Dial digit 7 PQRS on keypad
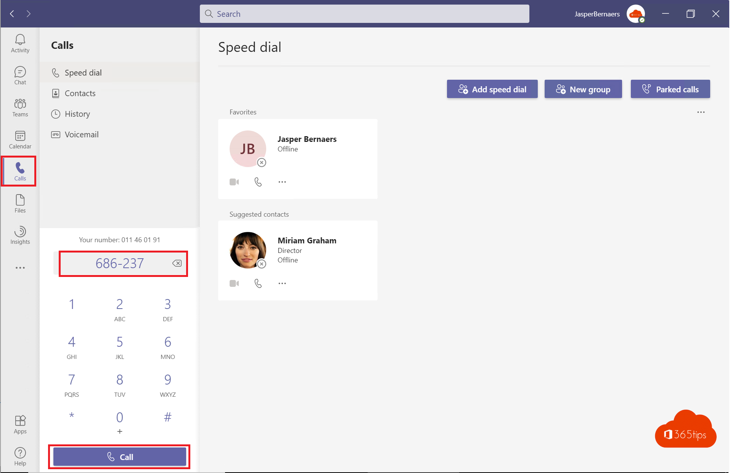 tap(72, 385)
